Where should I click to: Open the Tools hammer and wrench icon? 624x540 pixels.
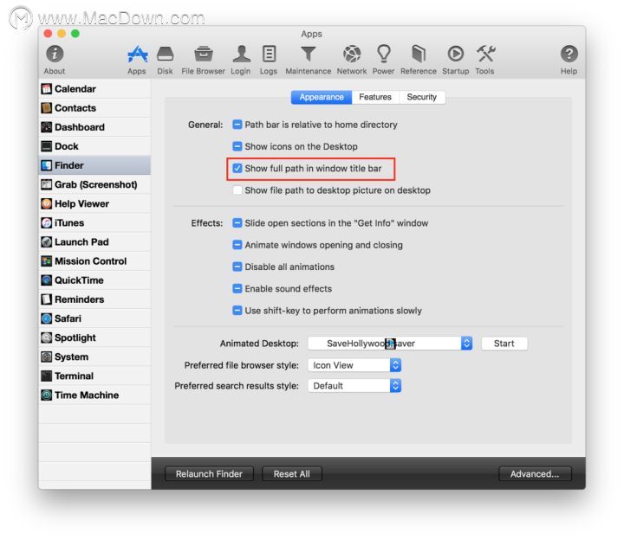[x=485, y=54]
